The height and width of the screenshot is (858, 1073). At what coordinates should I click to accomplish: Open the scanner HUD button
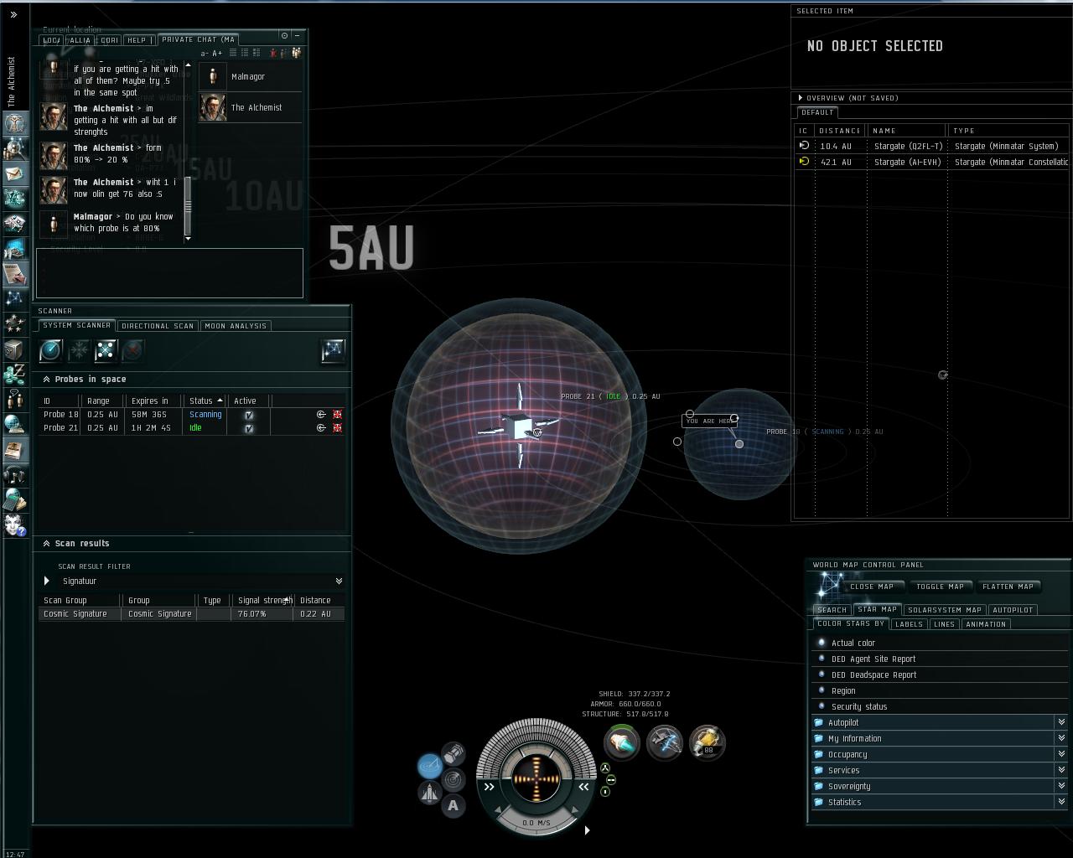tap(454, 780)
